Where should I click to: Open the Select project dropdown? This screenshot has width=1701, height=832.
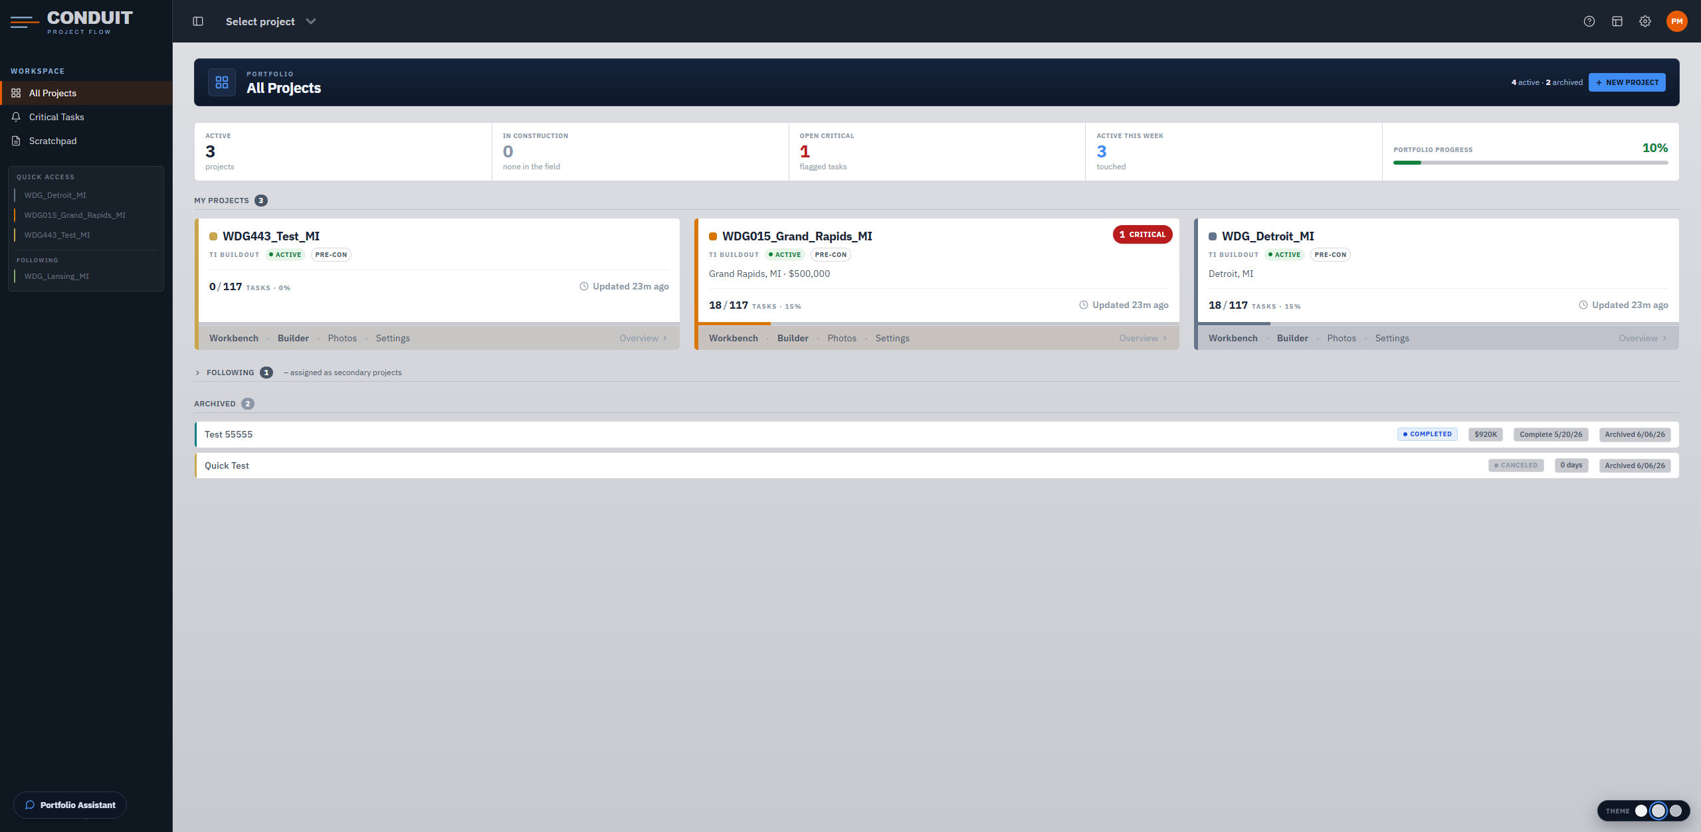pyautogui.click(x=270, y=21)
